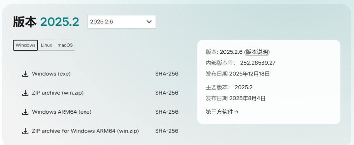The image size is (354, 145).
Task: Click the chevron arrow in the version selector
Action: click(149, 22)
